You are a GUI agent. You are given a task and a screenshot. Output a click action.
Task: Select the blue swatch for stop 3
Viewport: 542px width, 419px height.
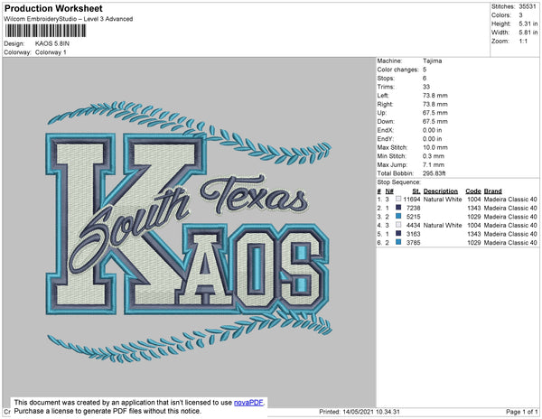tap(398, 217)
